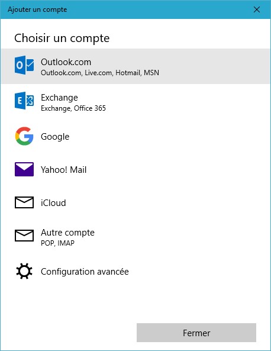271x351 pixels.
Task: Choose the Exchange account title
Action: click(x=59, y=98)
